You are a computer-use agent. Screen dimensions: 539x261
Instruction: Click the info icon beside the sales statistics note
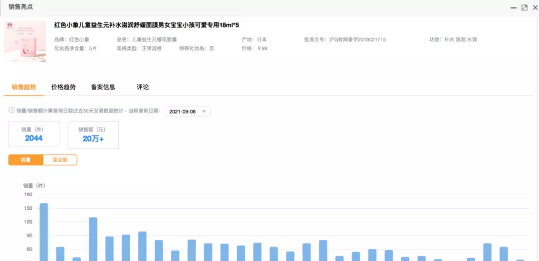pyautogui.click(x=11, y=111)
